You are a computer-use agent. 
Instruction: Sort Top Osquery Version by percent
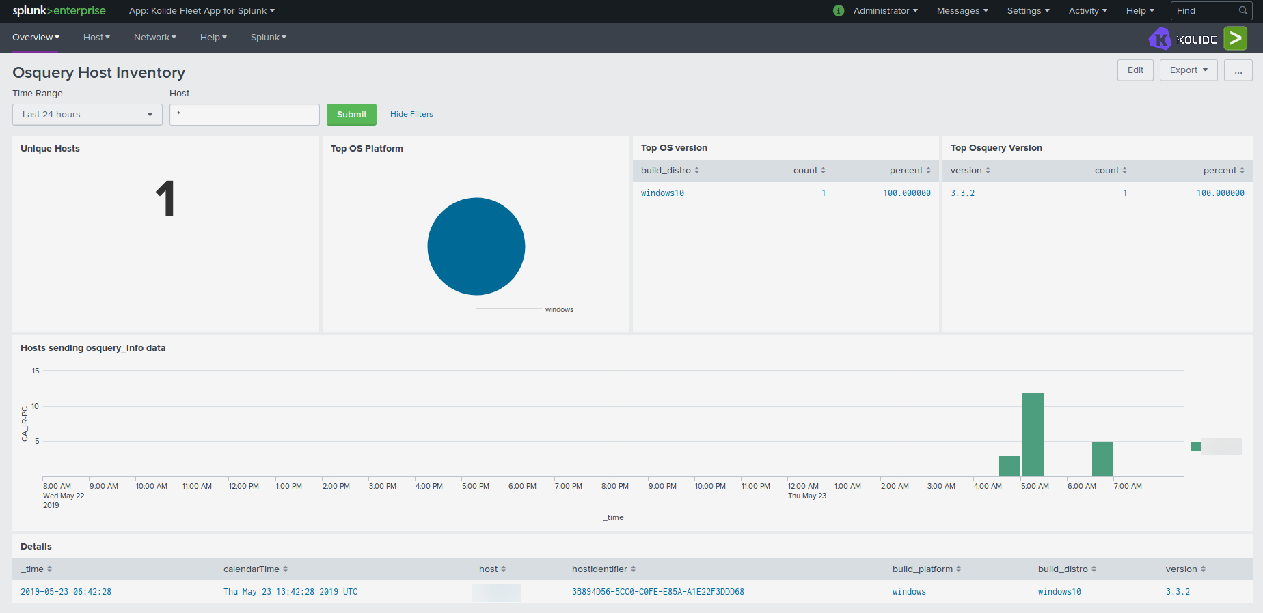(x=1223, y=171)
